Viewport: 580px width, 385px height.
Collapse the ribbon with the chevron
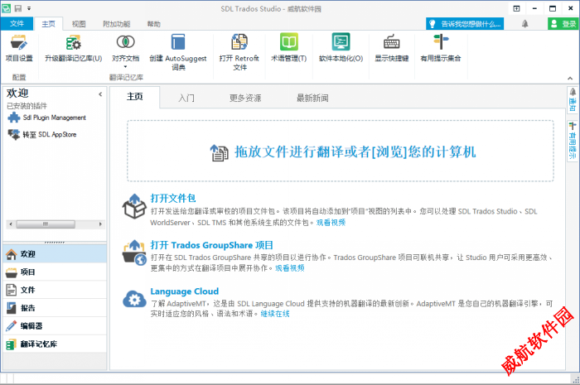[x=570, y=78]
